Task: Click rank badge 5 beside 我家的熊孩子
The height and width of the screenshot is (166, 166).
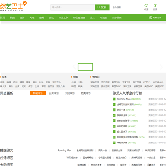Action: [x=114, y=121]
